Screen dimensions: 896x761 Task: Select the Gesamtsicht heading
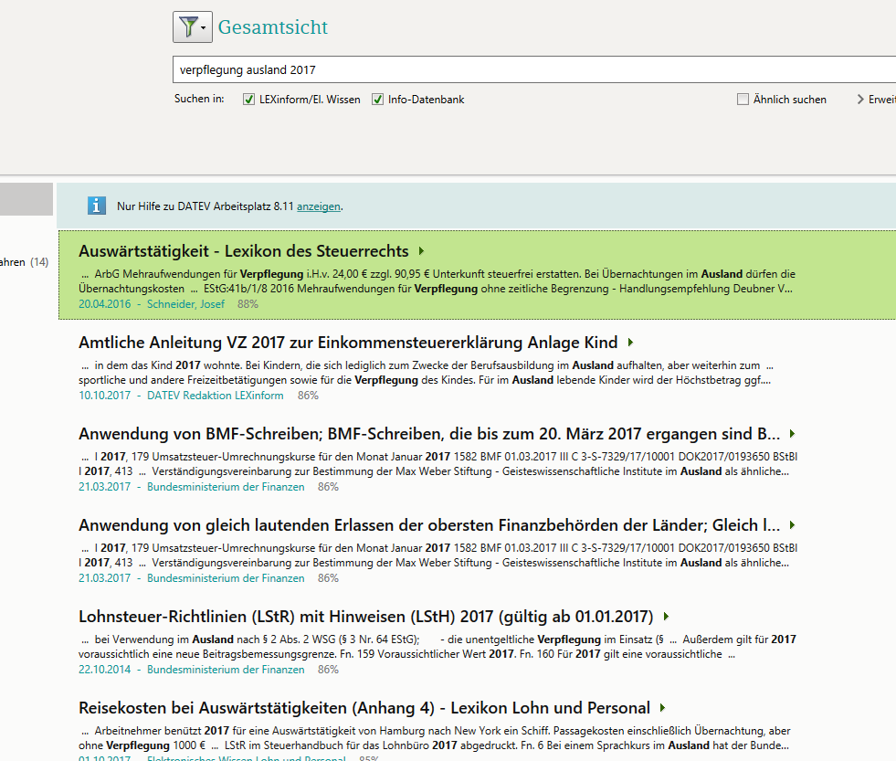pos(272,27)
